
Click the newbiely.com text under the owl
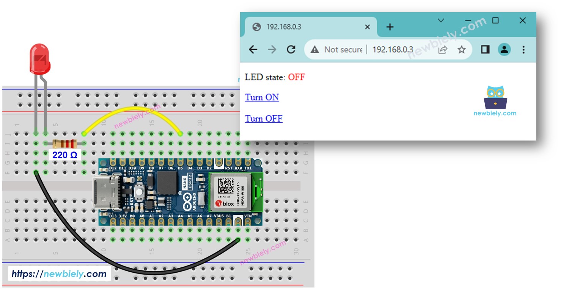click(x=494, y=112)
